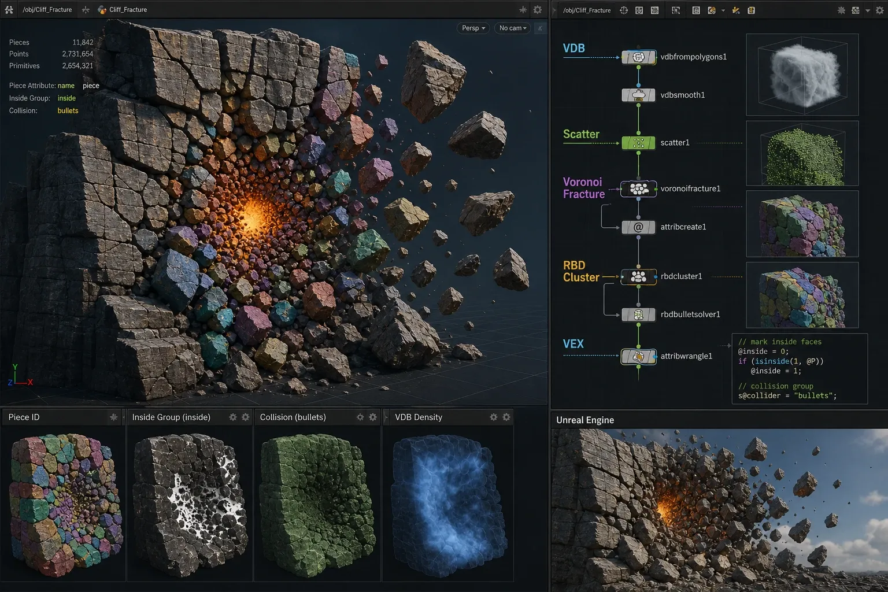The width and height of the screenshot is (888, 592).
Task: Click the first gear on VDB Density panel
Action: [x=494, y=417]
